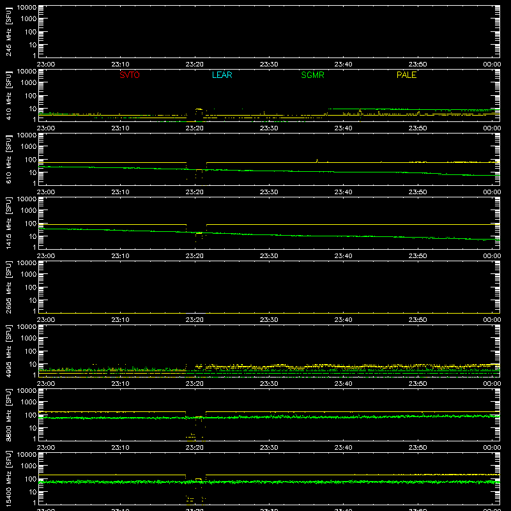Select the 4995 MHz [SFU] axis title
Image resolution: width=511 pixels, height=511 pixels.
9,351
